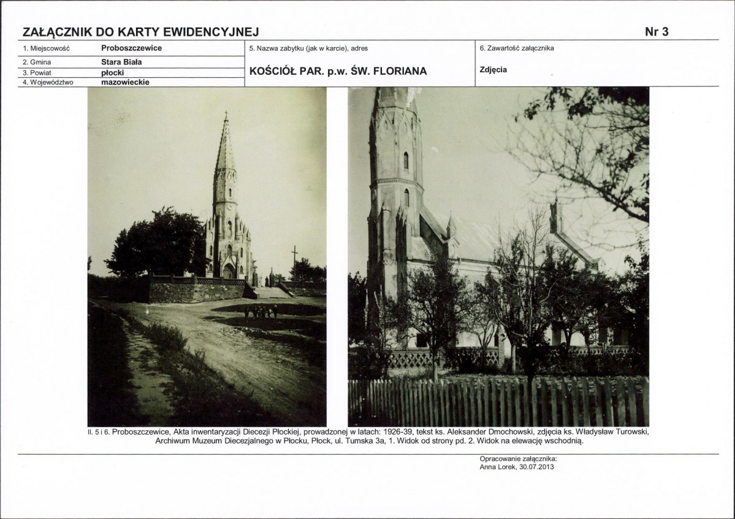Screen dimensions: 735x519
Task: Click the Zdjęcia content value
Action: (493, 70)
